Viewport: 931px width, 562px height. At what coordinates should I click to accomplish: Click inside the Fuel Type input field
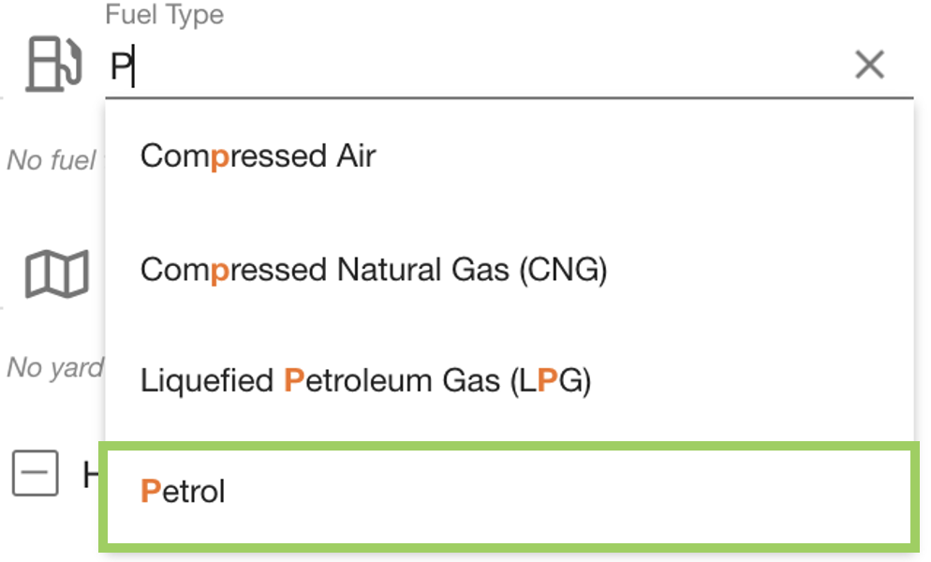[x=468, y=67]
